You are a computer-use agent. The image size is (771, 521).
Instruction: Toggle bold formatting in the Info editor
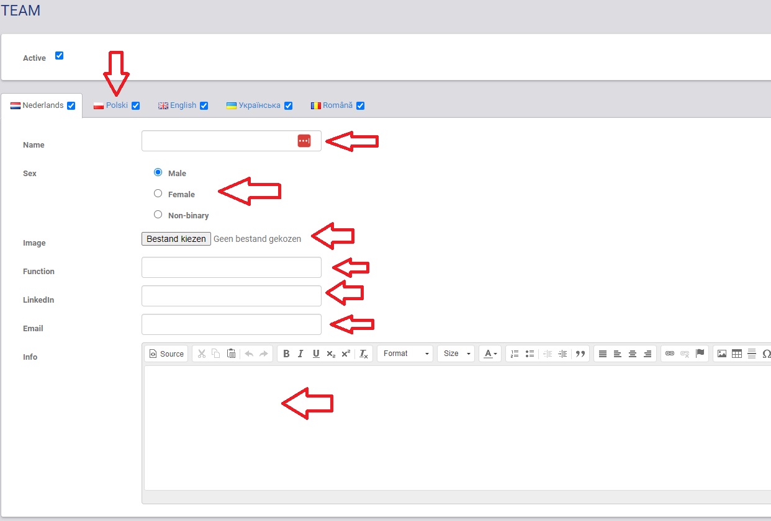pyautogui.click(x=286, y=354)
